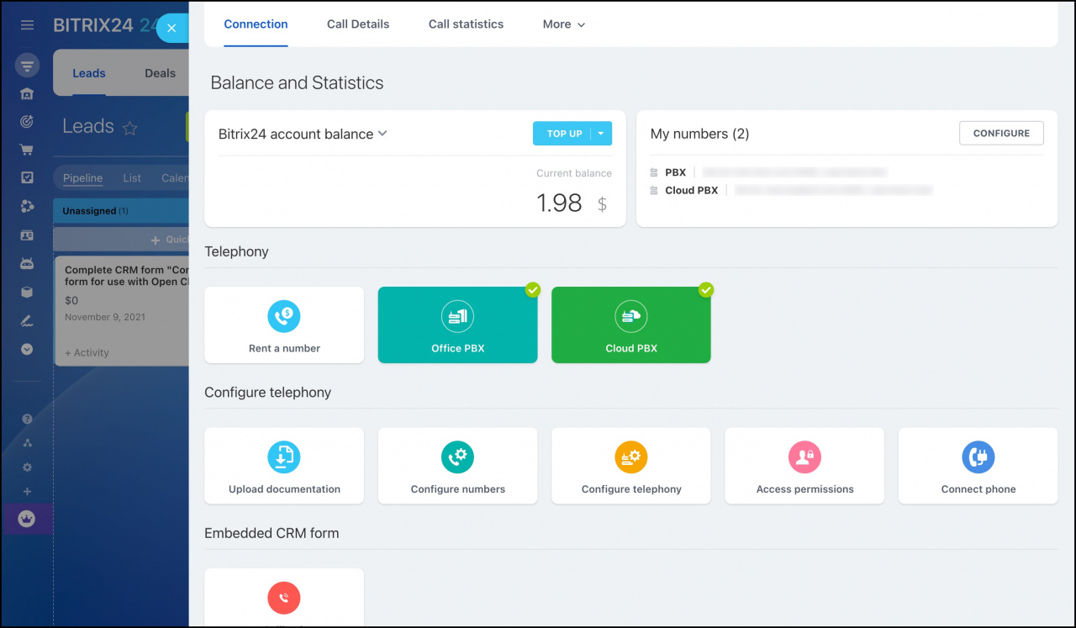Click the sitemap icon in the sidebar
This screenshot has width=1076, height=628.
pos(27,443)
